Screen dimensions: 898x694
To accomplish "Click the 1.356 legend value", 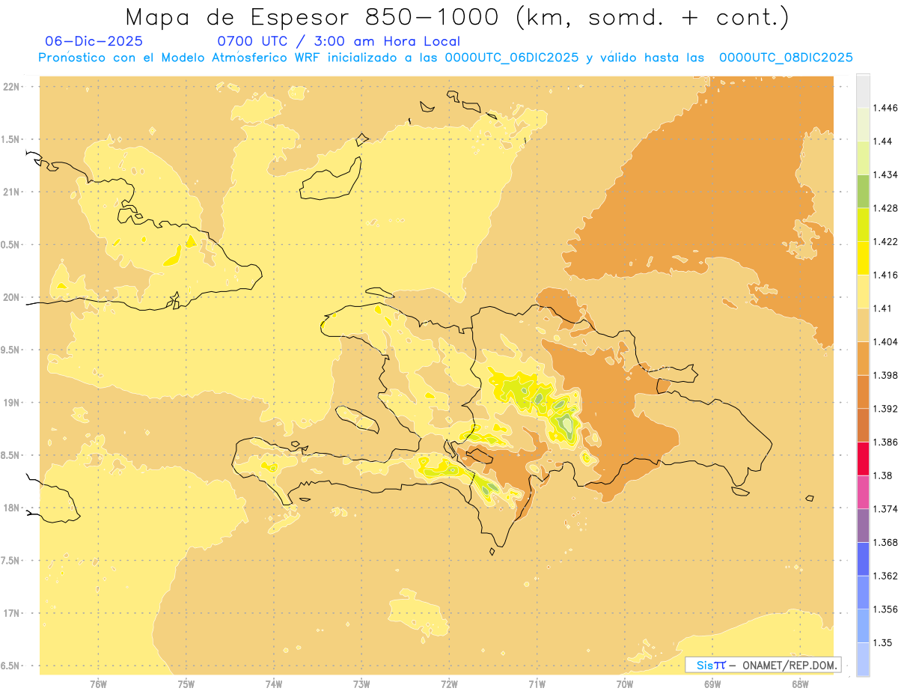I will (885, 609).
